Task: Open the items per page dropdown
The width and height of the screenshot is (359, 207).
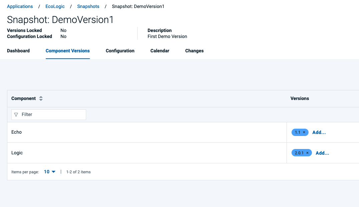Action: pyautogui.click(x=50, y=172)
